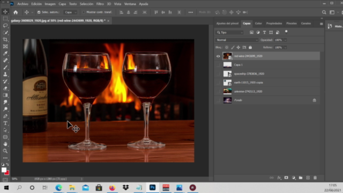Select the Pen tool

click(5, 116)
